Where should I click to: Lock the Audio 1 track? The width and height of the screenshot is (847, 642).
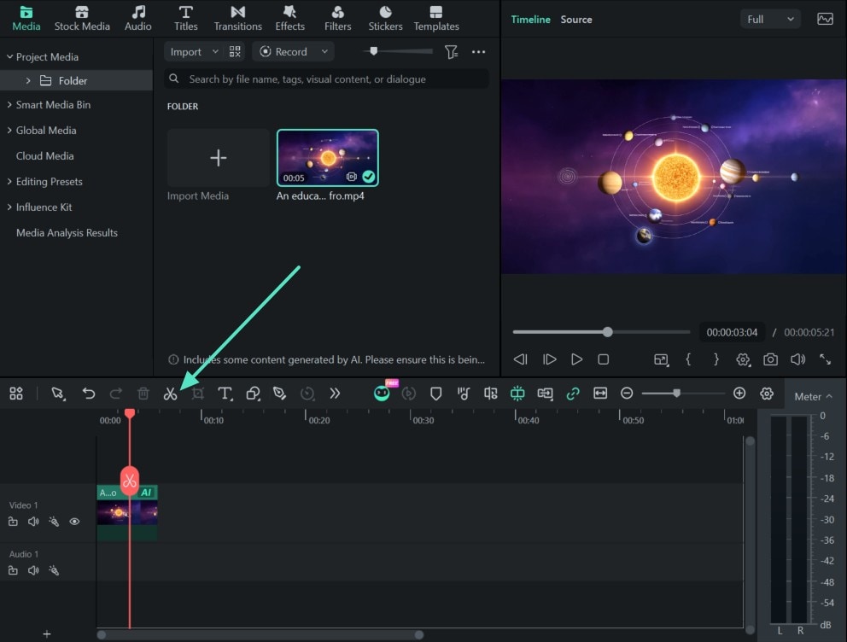point(13,570)
